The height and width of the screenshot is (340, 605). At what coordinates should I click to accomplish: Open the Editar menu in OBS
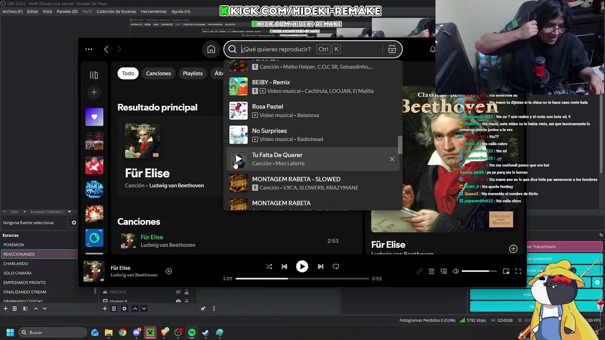pyautogui.click(x=33, y=11)
